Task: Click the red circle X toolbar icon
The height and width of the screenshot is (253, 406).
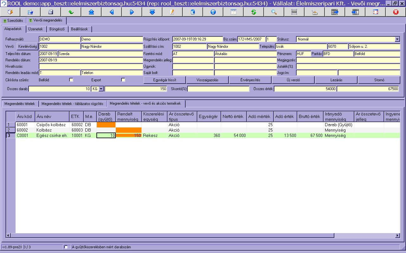Action: tap(396, 12)
